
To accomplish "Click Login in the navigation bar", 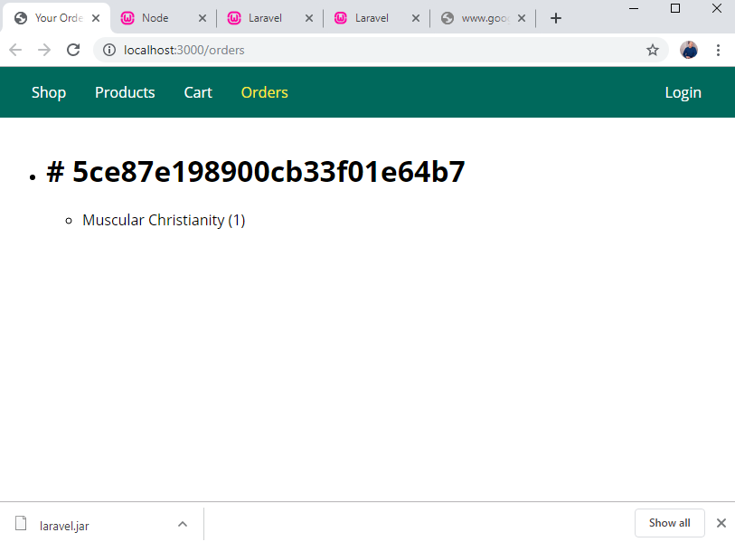I will click(683, 92).
